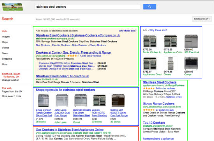
Task: Click £775.00 Appliances Online cooker image
Action: [170, 41]
